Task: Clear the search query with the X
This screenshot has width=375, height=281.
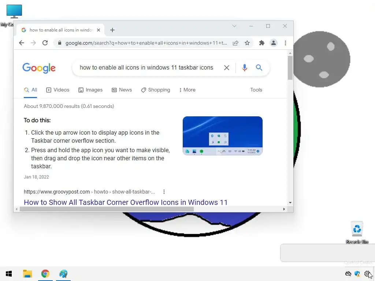Action: click(x=226, y=68)
